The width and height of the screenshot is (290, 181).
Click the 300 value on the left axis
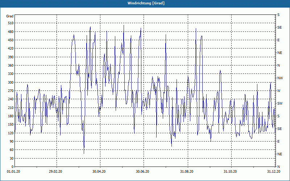[11, 83]
